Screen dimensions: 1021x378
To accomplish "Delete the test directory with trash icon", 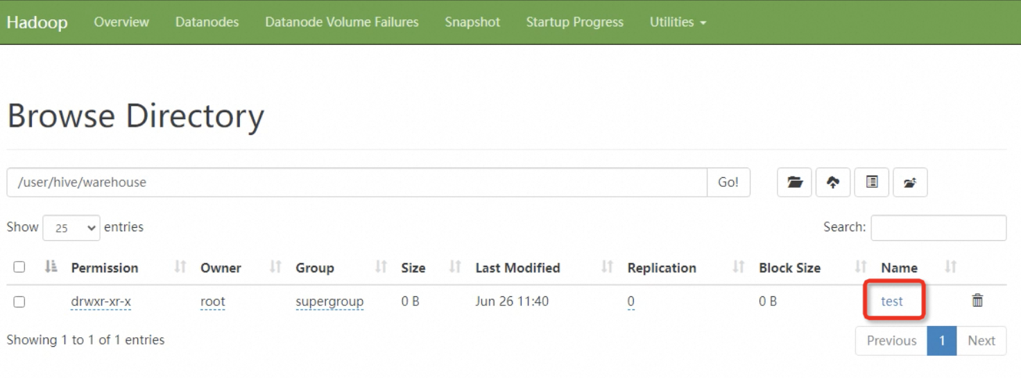I will click(977, 300).
